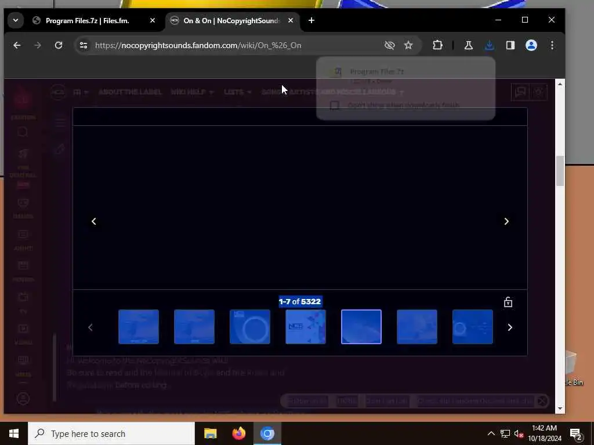Open the thumbnail with the large ring
Screen dimensions: 594x445
[x=250, y=327]
